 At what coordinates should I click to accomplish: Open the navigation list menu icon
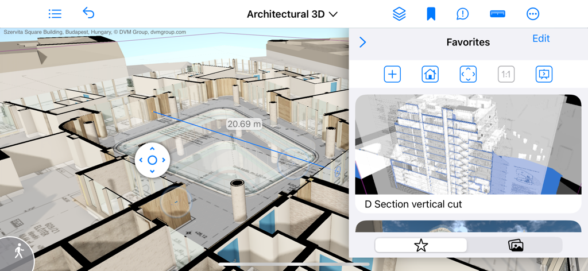(55, 14)
